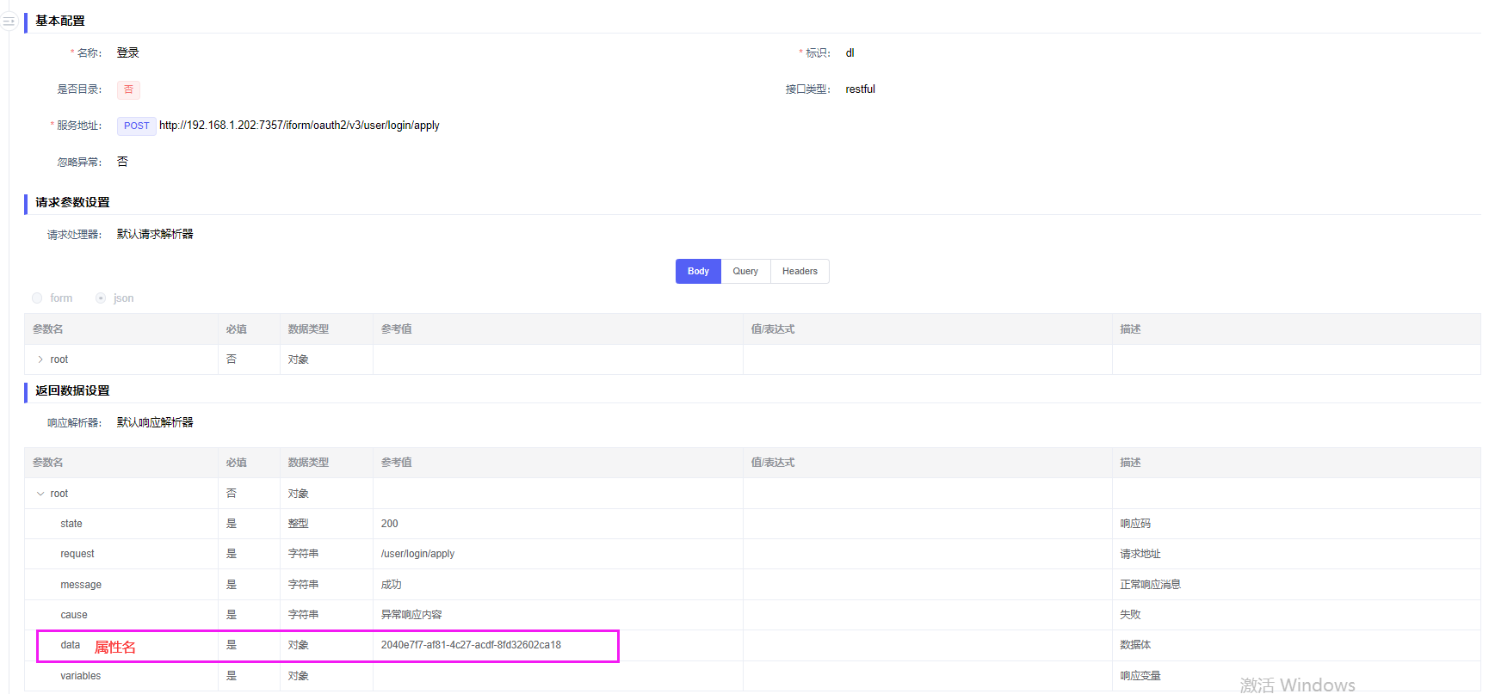Select the variables parameter row
The width and height of the screenshot is (1489, 694).
81,676
